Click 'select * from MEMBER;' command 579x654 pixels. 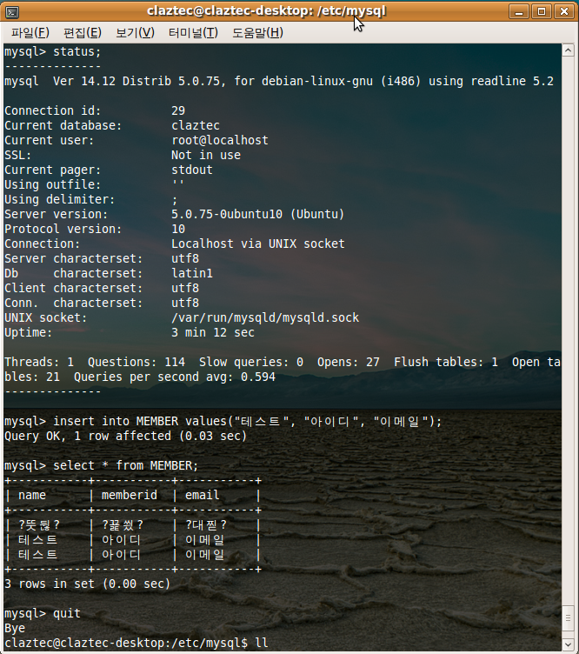[125, 465]
